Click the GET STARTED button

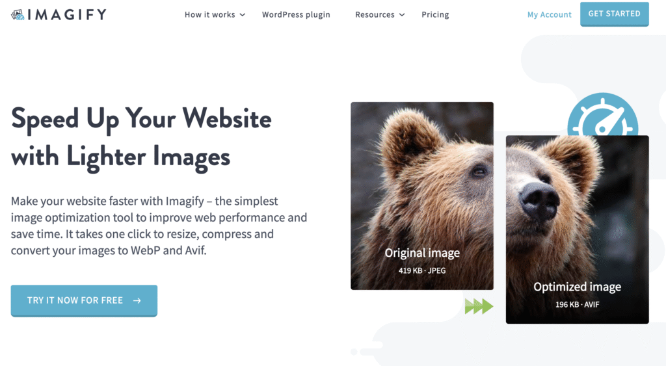pyautogui.click(x=614, y=14)
